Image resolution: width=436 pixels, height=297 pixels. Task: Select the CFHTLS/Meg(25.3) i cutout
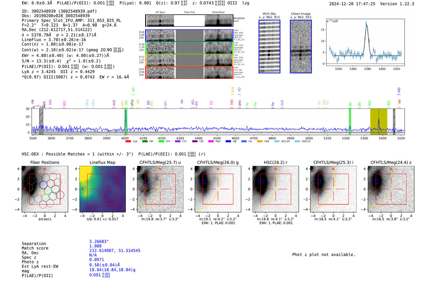333,189
